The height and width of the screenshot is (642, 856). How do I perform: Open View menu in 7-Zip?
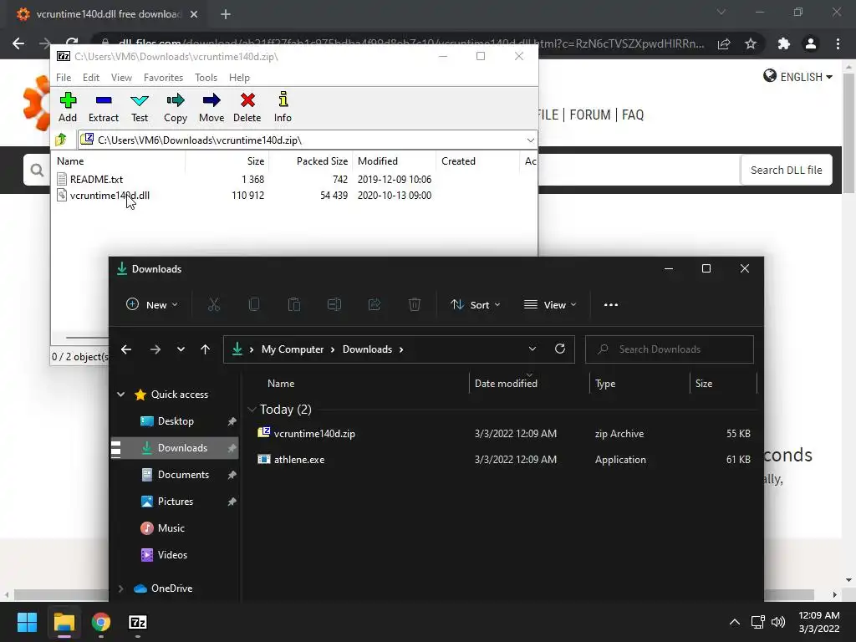(121, 78)
